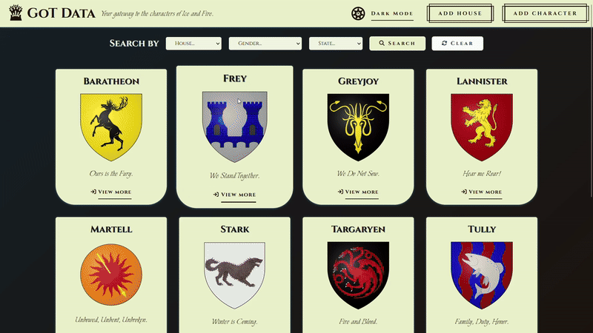This screenshot has width=593, height=333.
Task: Click the Stark house title
Action: click(234, 229)
